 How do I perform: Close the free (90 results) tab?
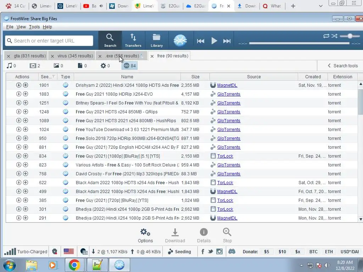152,56
